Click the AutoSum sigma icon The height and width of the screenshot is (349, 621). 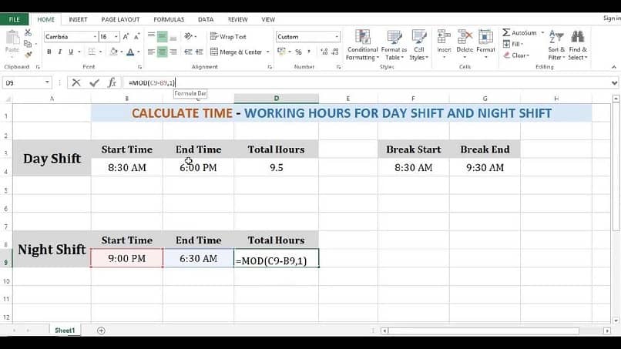tap(506, 32)
